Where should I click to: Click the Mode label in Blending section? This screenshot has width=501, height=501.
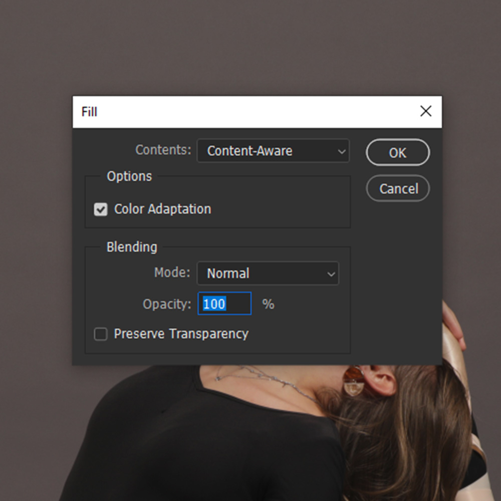pos(172,273)
